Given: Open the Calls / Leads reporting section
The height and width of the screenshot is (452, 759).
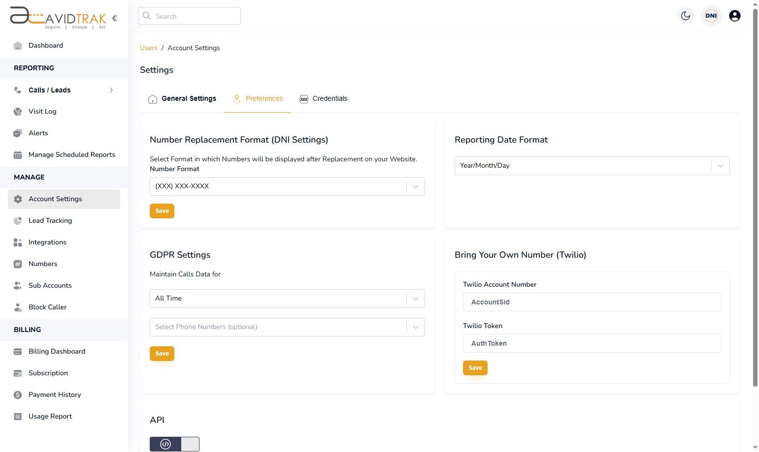Looking at the screenshot, I should tap(49, 90).
